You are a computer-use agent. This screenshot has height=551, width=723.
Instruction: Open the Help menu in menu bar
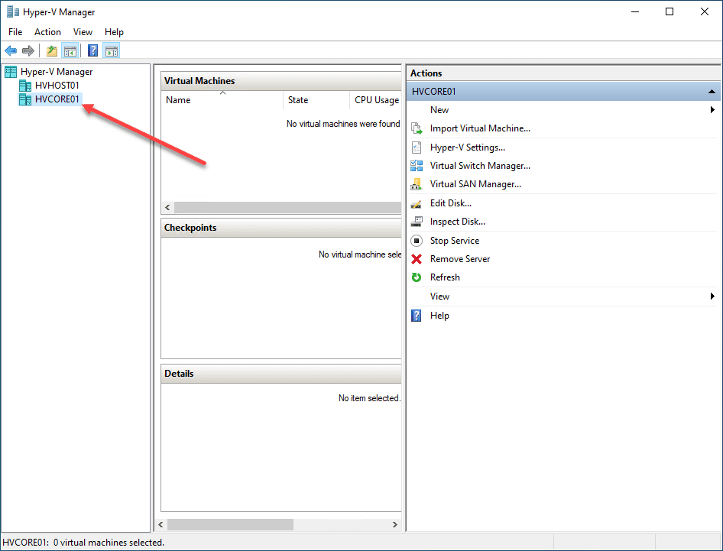pos(114,32)
